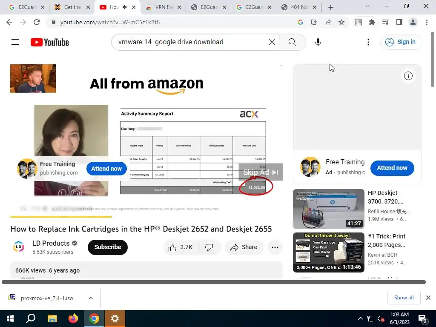Reload the YouTube page
Image resolution: width=436 pixels, height=327 pixels.
pyautogui.click(x=37, y=22)
